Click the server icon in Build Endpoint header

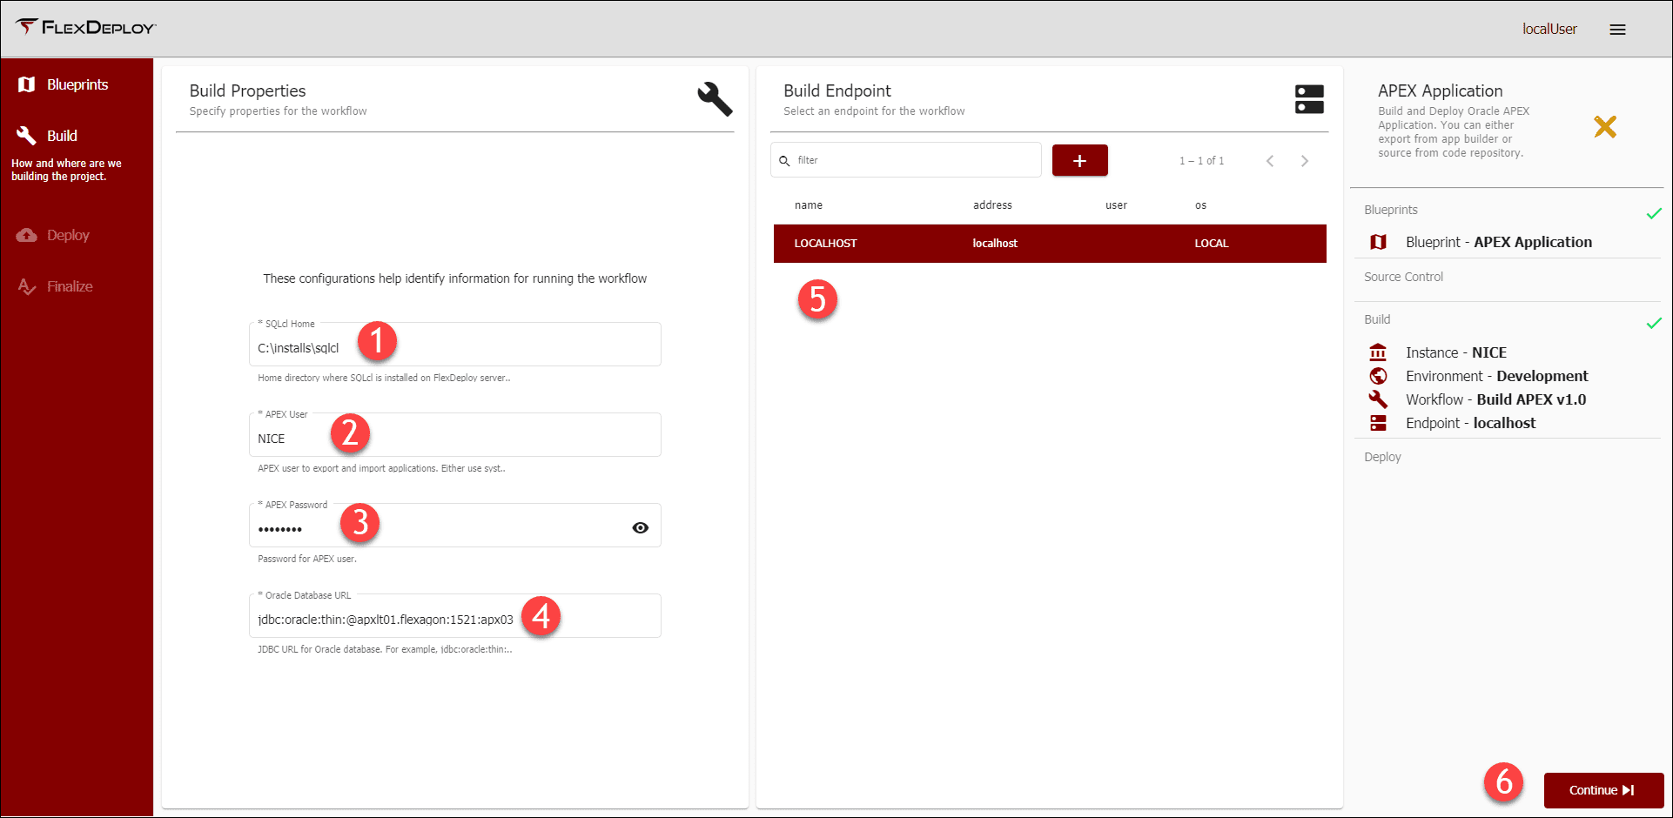[x=1309, y=99]
